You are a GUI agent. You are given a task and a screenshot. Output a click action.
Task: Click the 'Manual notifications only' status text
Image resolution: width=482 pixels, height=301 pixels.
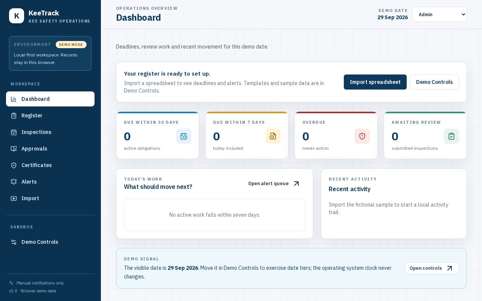[x=40, y=283]
